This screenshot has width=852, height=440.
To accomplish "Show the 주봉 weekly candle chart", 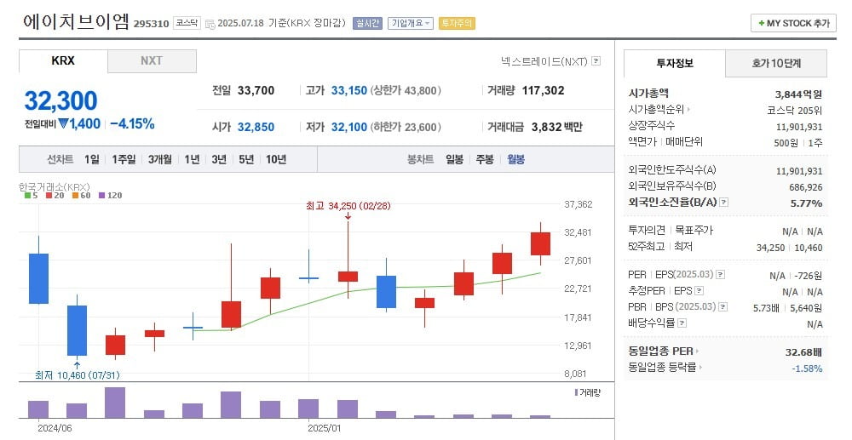I will 485,159.
